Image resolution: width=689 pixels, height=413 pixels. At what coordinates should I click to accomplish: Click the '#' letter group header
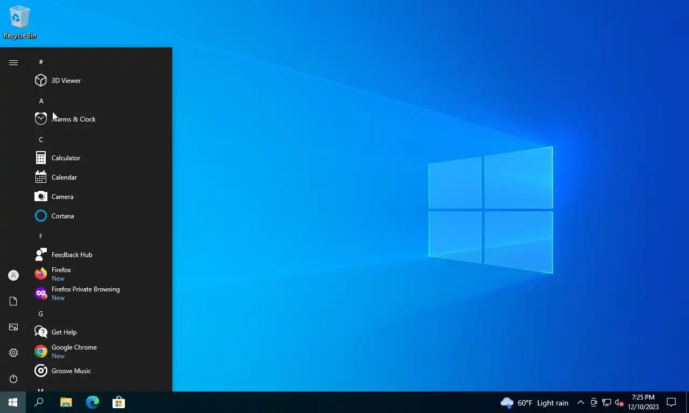pos(41,62)
